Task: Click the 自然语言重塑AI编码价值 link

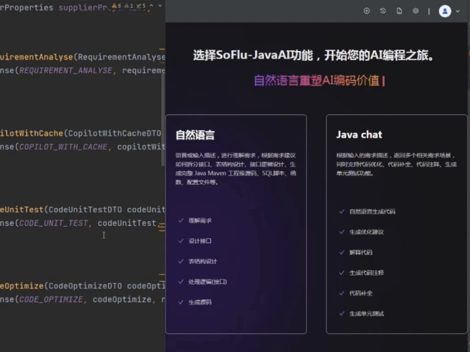Action: (318, 81)
